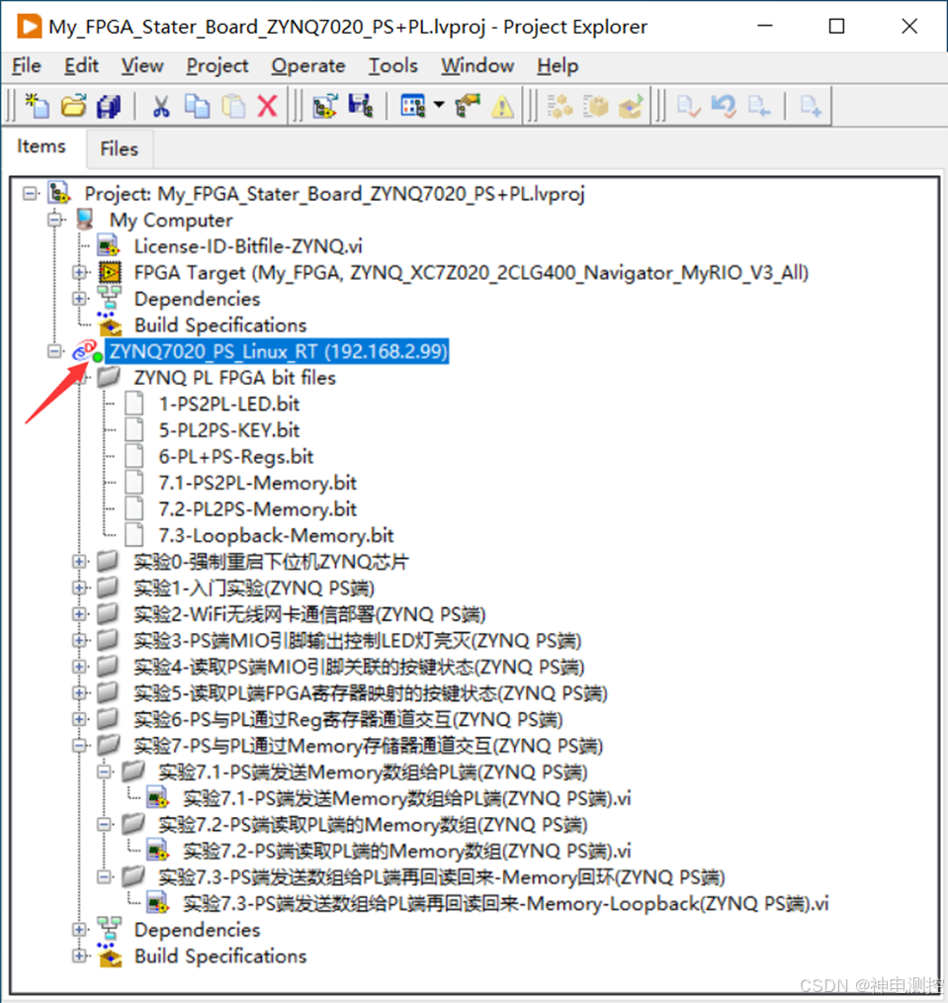Select the 7.3-Loopback-Memory.bit file

tap(276, 535)
